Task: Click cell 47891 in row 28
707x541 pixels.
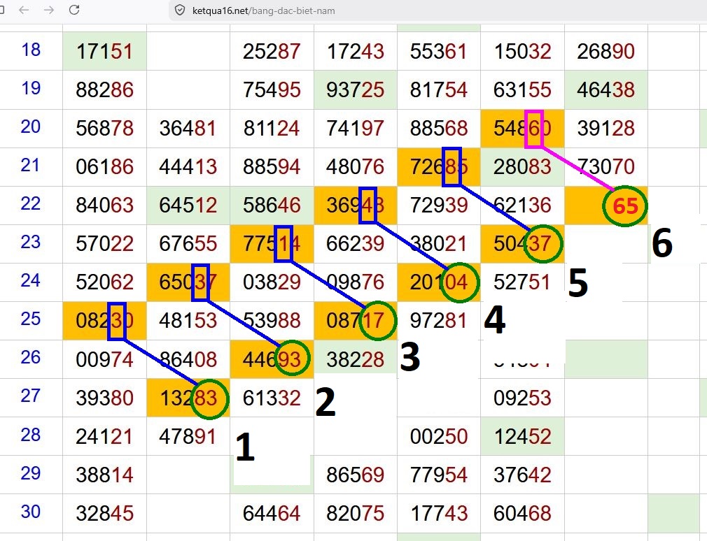Action: (x=188, y=436)
